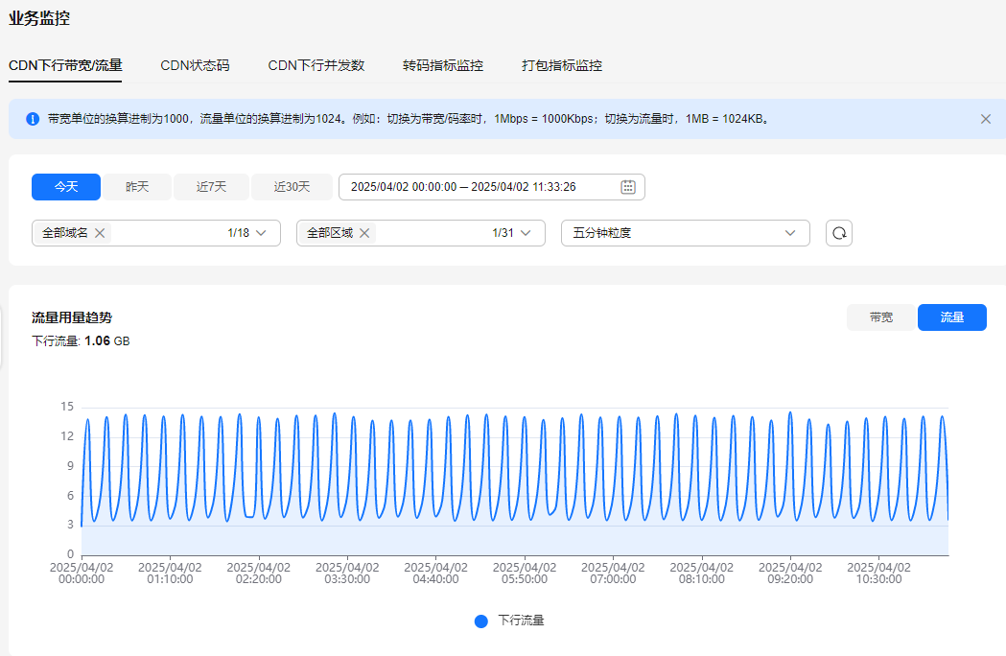The height and width of the screenshot is (656, 1006).
Task: Click the 9 y-axis label
Action: tap(71, 465)
